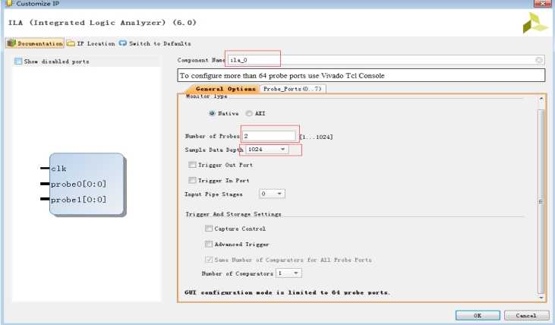Image resolution: width=555 pixels, height=325 pixels.
Task: Click GUI configuration mode limit note
Action: pyautogui.click(x=287, y=292)
